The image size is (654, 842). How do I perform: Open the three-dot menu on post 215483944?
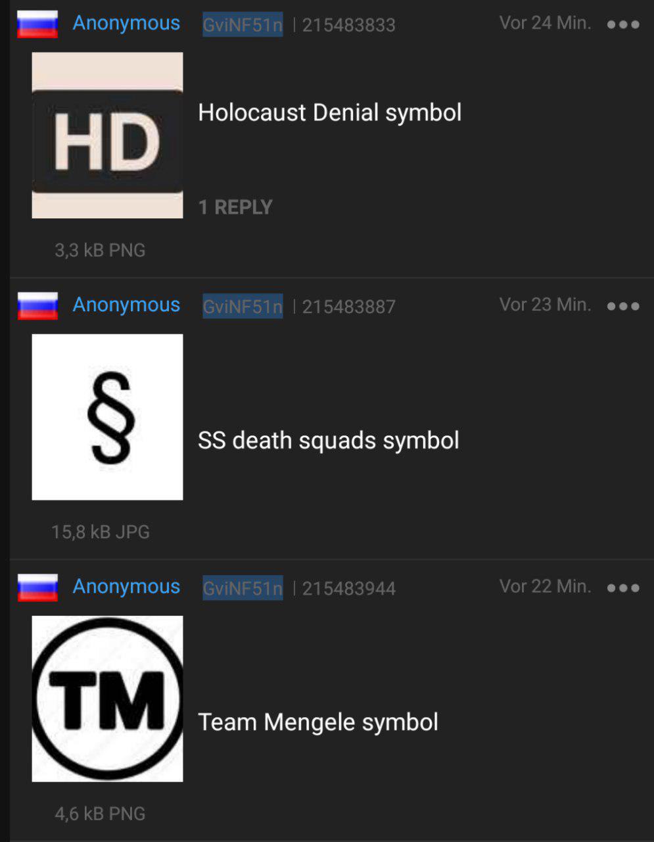click(623, 587)
